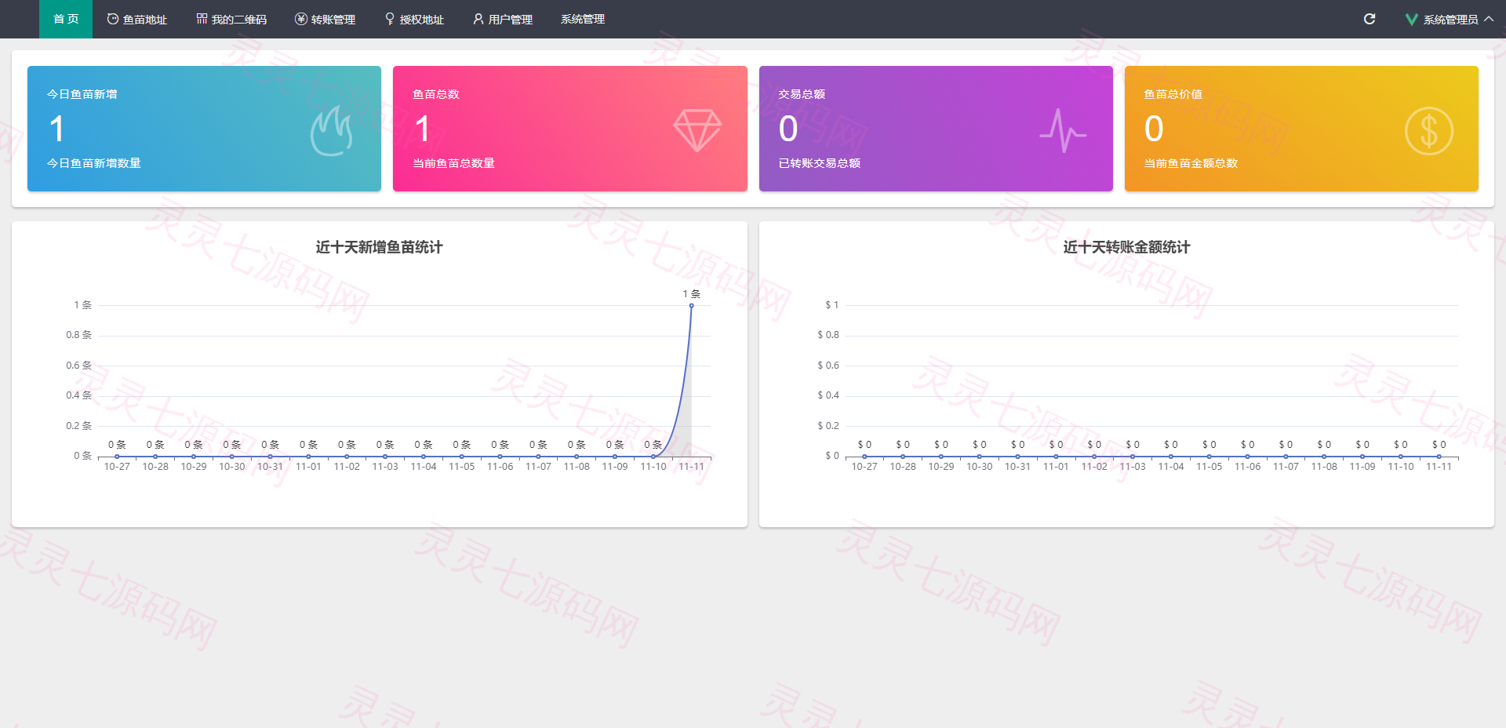Click the 交易总额 card title
This screenshot has height=728, width=1506.
point(802,94)
